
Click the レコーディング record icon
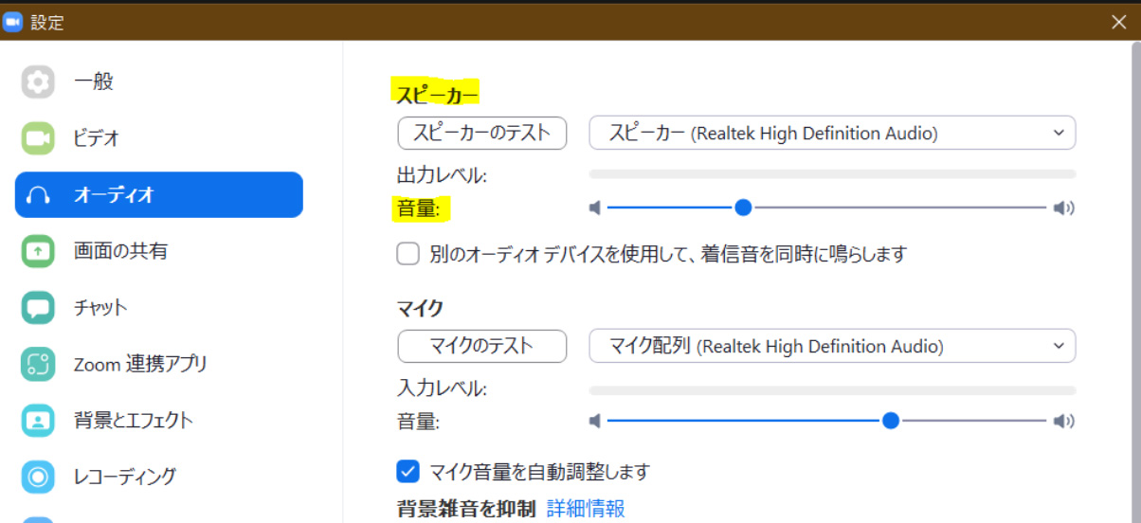(38, 476)
